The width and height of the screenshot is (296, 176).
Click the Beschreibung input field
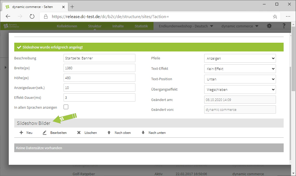99,58
